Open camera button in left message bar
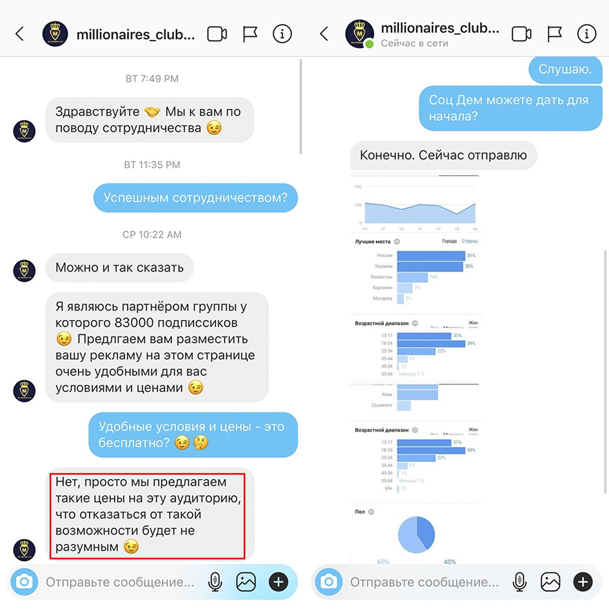The height and width of the screenshot is (609, 609). click(x=24, y=582)
